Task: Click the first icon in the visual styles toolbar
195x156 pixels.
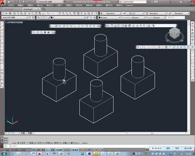Action: (34, 32)
